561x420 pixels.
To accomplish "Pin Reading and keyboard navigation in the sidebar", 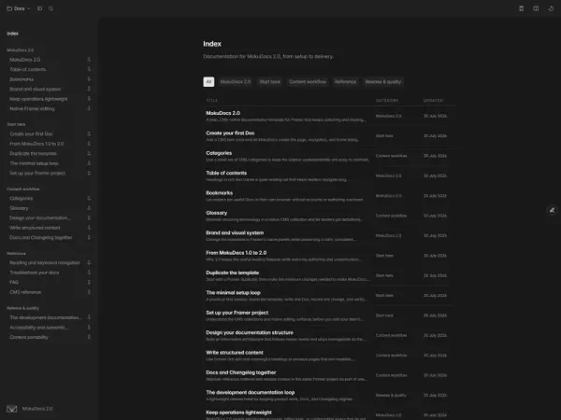I will click(x=89, y=262).
